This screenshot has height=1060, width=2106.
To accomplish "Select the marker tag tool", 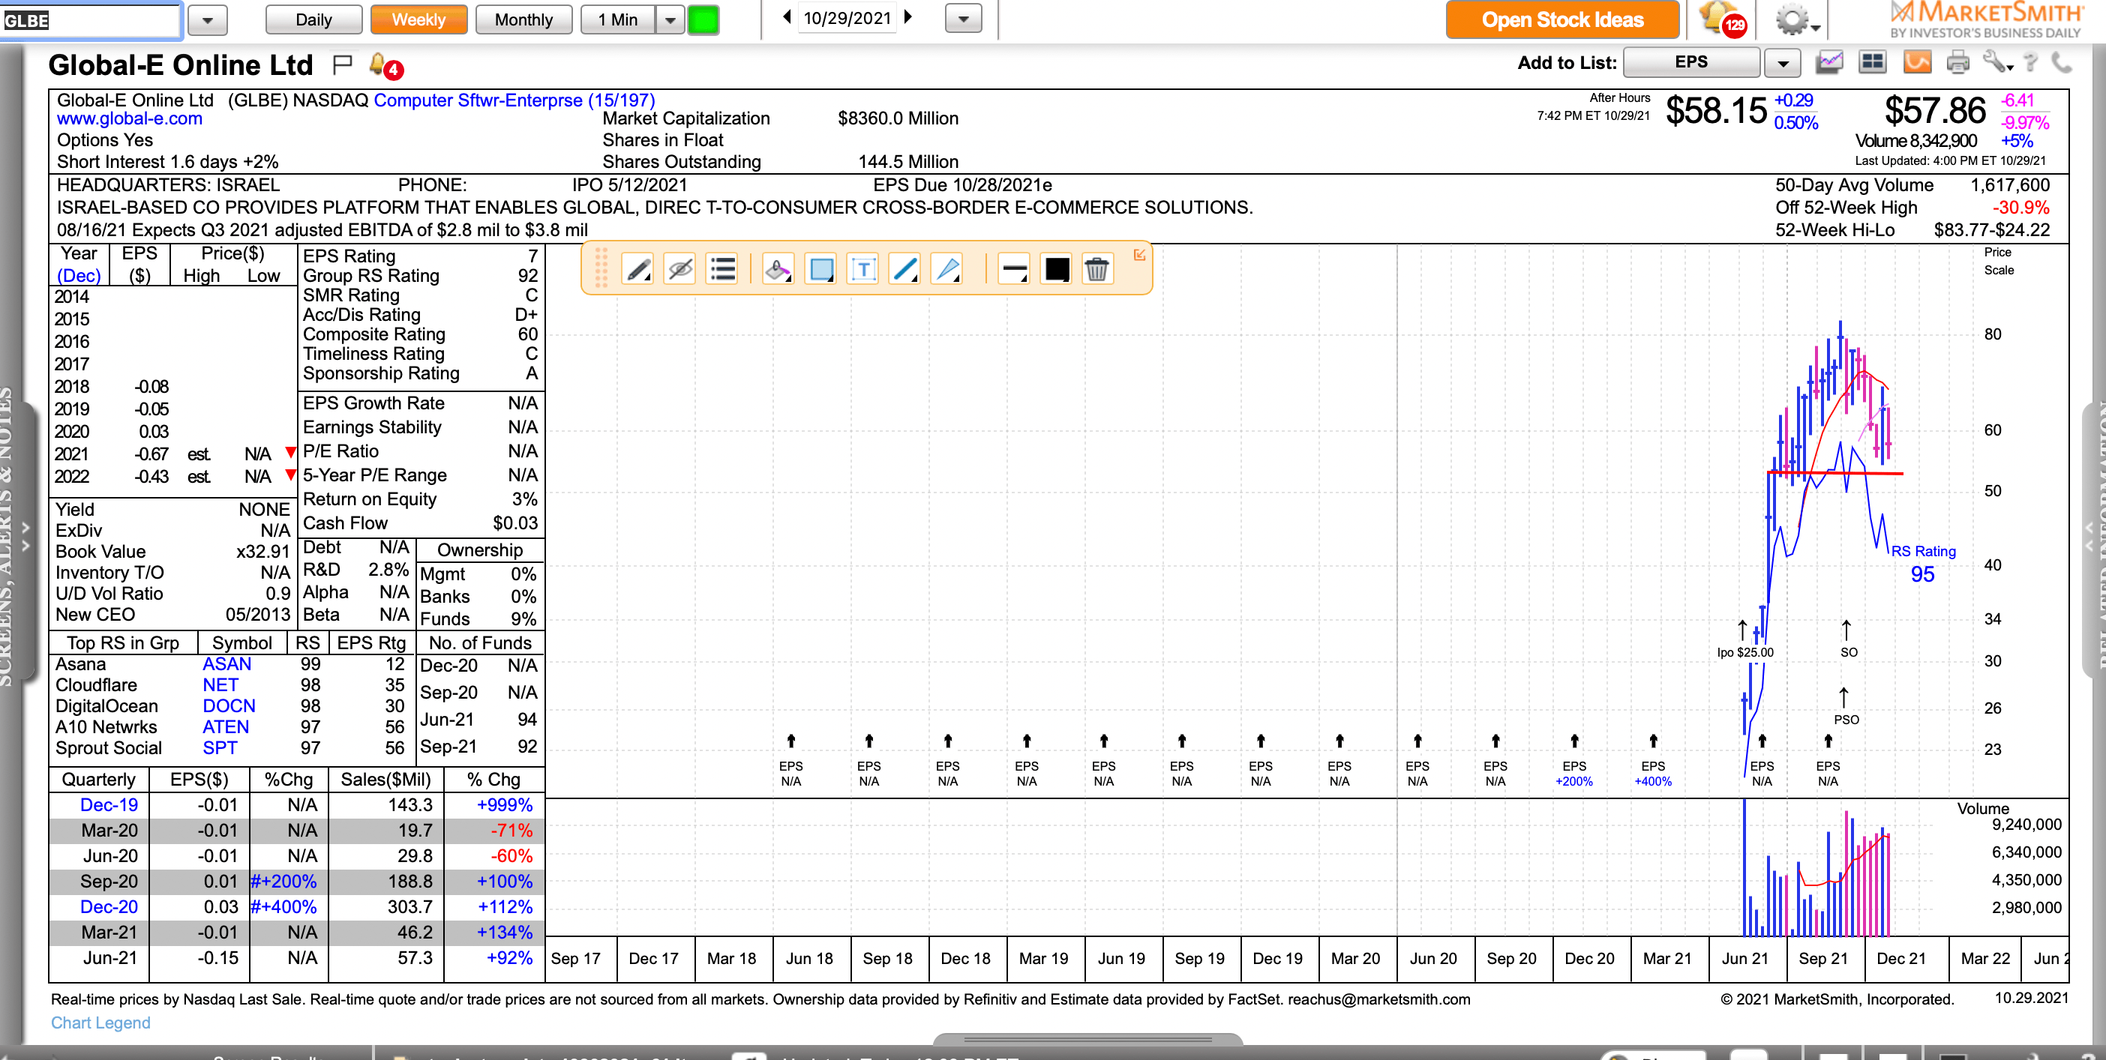I will (778, 268).
